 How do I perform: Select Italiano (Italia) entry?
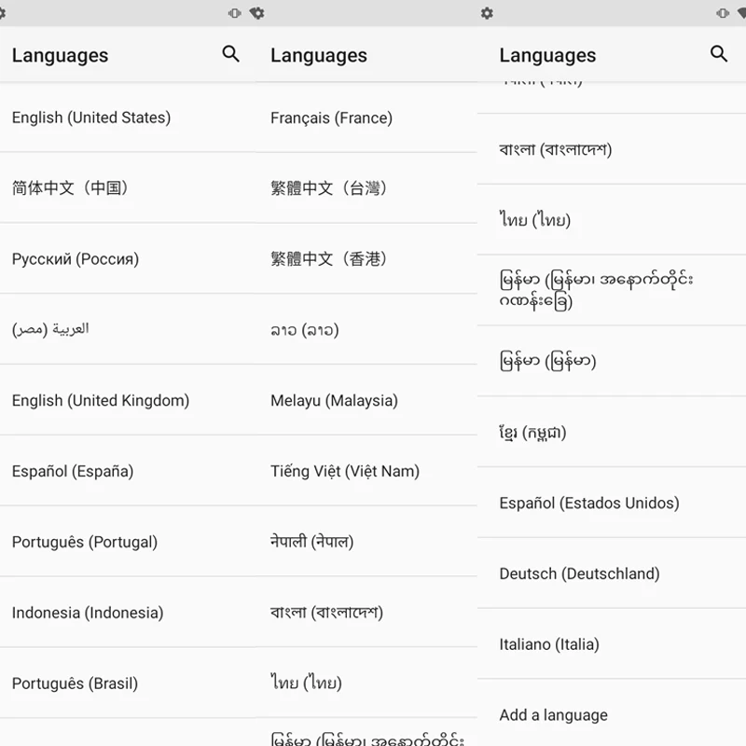(x=612, y=643)
